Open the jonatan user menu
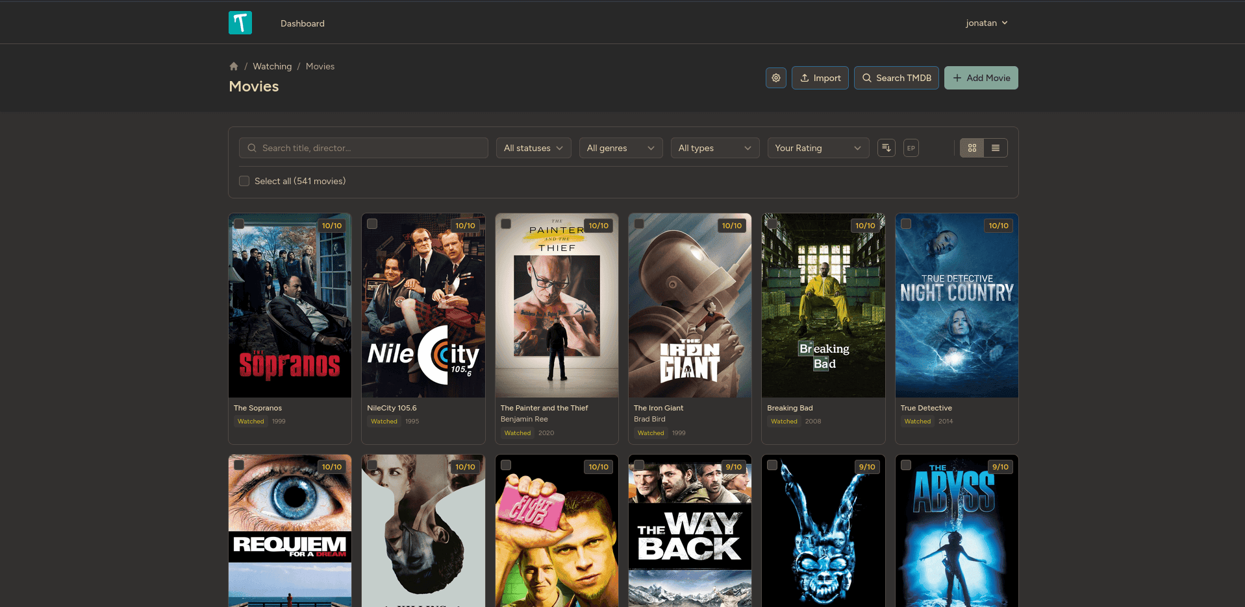This screenshot has width=1245, height=607. click(x=986, y=23)
